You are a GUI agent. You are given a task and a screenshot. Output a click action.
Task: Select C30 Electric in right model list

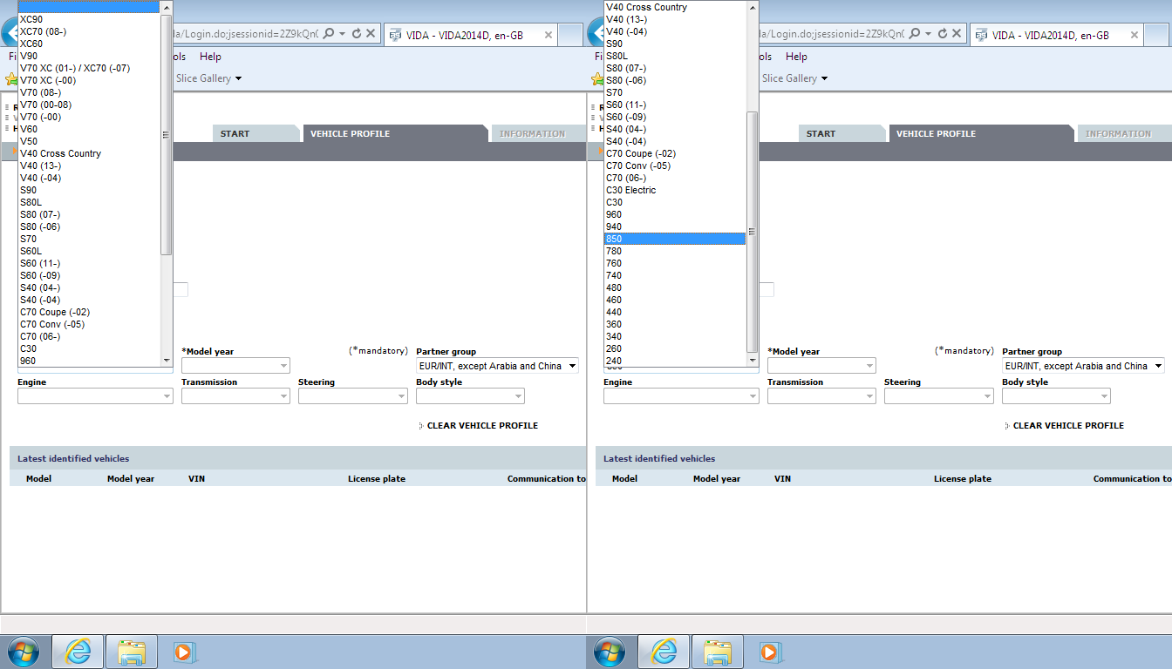tap(675, 190)
